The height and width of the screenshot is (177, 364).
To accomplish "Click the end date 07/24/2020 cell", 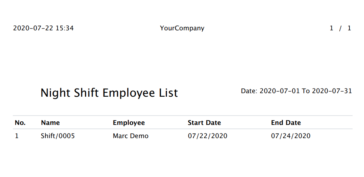I will tap(290, 136).
